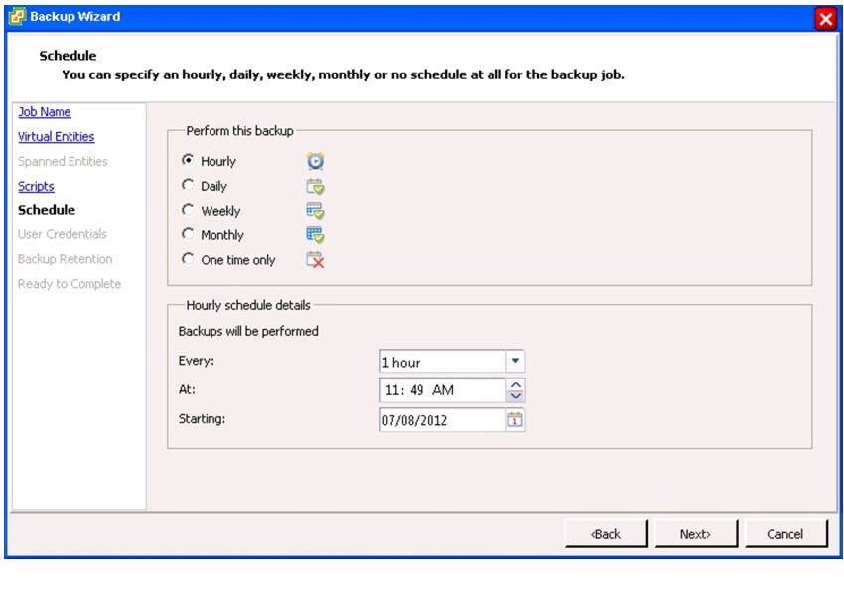Viewport: 844px width, 590px height.
Task: Select the Hourly radio button
Action: click(x=188, y=160)
